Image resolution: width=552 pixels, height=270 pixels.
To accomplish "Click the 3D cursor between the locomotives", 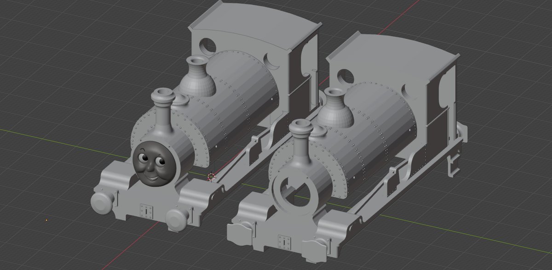I will (x=212, y=176).
